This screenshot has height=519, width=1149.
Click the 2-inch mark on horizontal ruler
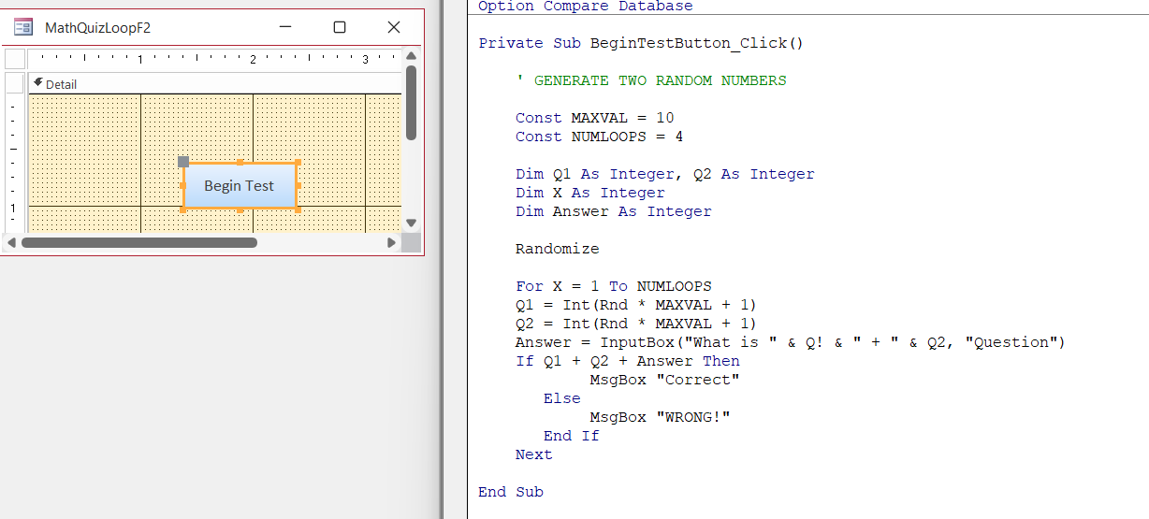253,59
